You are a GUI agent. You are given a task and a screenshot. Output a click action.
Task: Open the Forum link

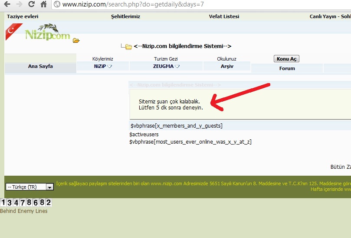pyautogui.click(x=287, y=68)
